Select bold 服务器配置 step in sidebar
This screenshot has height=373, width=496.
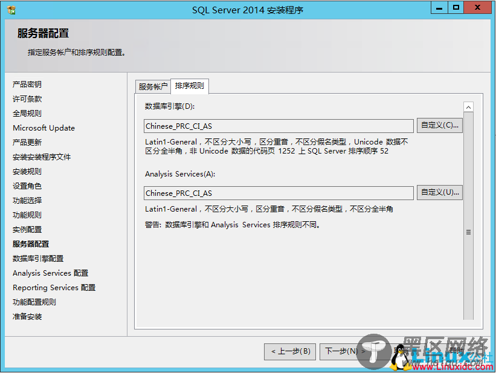[x=31, y=244]
